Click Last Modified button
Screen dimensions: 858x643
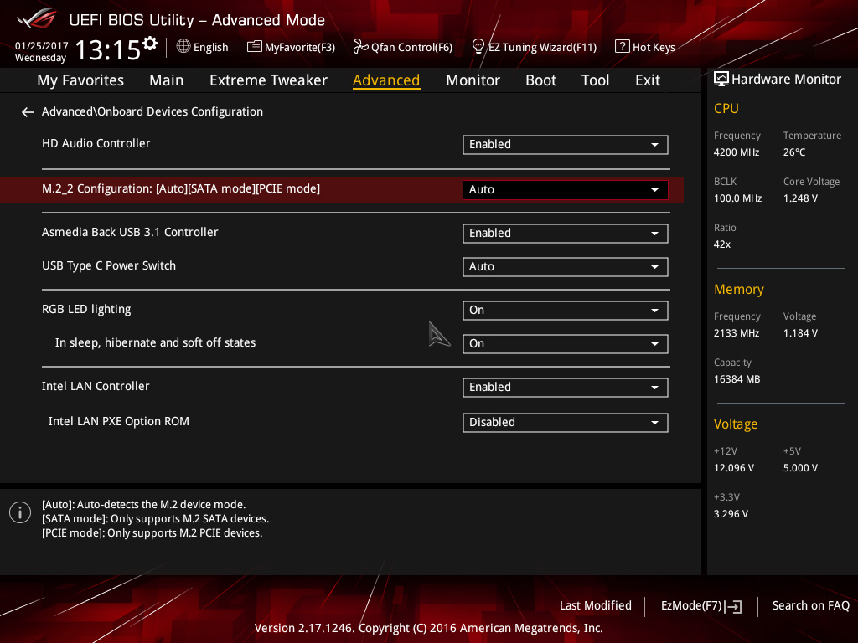(596, 606)
